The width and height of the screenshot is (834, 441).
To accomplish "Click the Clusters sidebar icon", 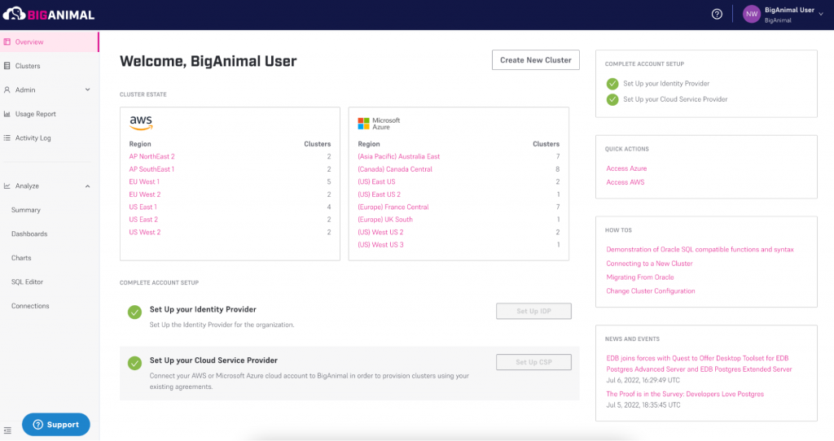I will pos(7,66).
